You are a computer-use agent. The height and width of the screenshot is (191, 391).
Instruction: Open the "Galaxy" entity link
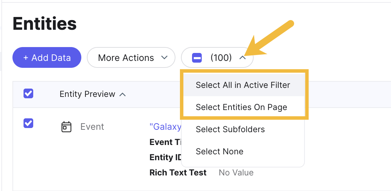tap(165, 127)
